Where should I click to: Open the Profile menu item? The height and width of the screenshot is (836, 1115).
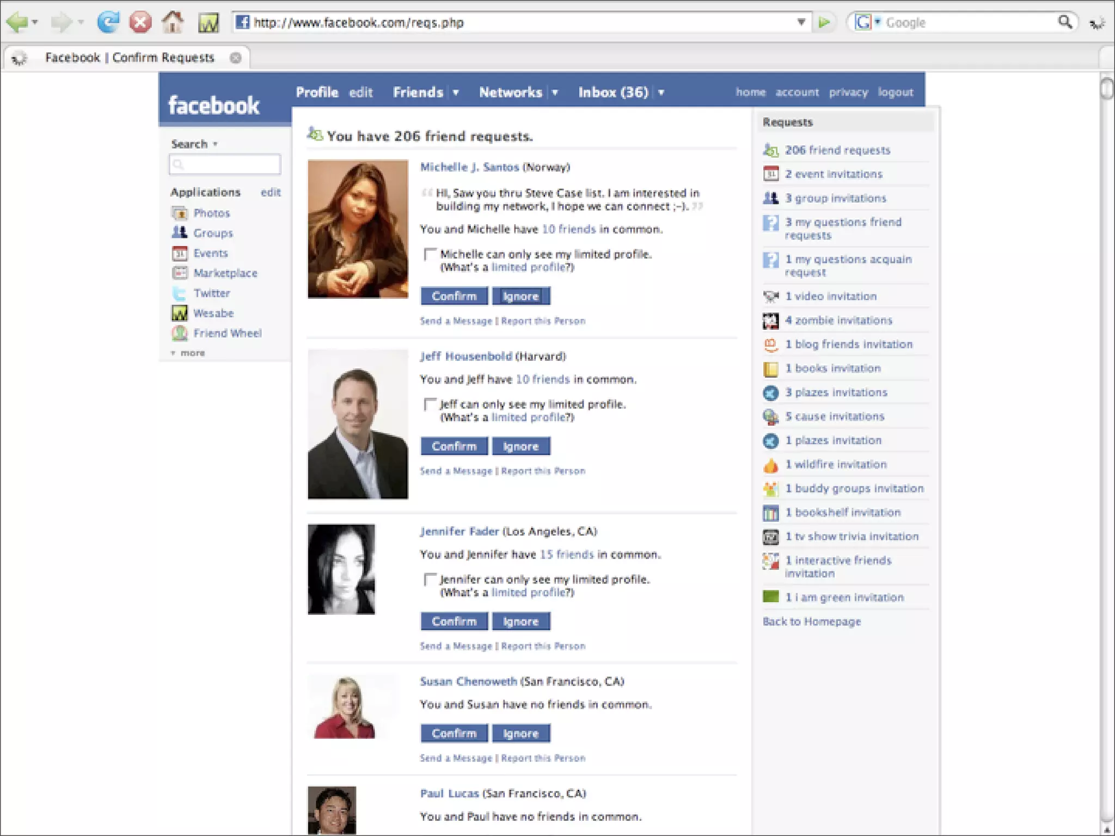pyautogui.click(x=317, y=93)
